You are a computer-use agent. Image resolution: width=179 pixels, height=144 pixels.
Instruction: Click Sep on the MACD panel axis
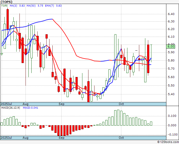(x=62, y=138)
